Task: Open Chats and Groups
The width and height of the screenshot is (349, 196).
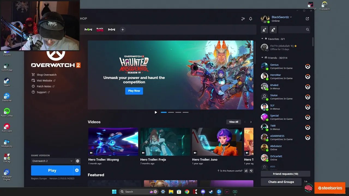Action: point(281,182)
